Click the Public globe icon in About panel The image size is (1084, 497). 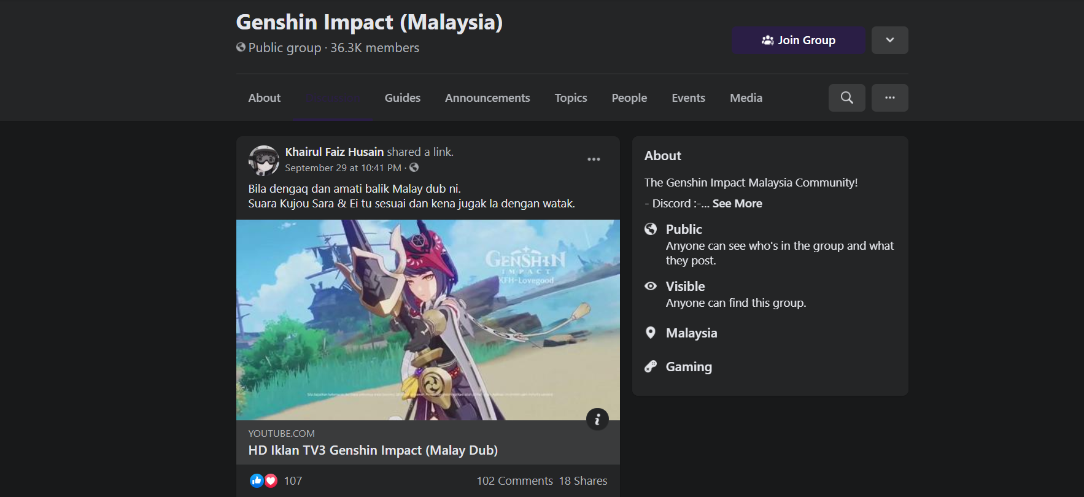coord(651,229)
